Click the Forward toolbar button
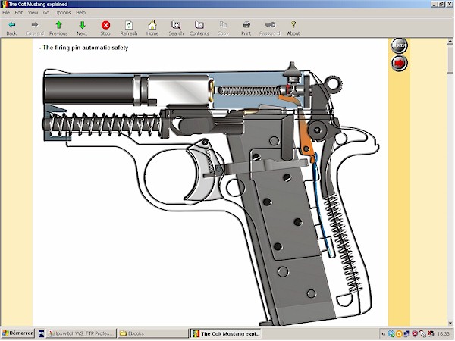455x341 pixels. (x=35, y=29)
